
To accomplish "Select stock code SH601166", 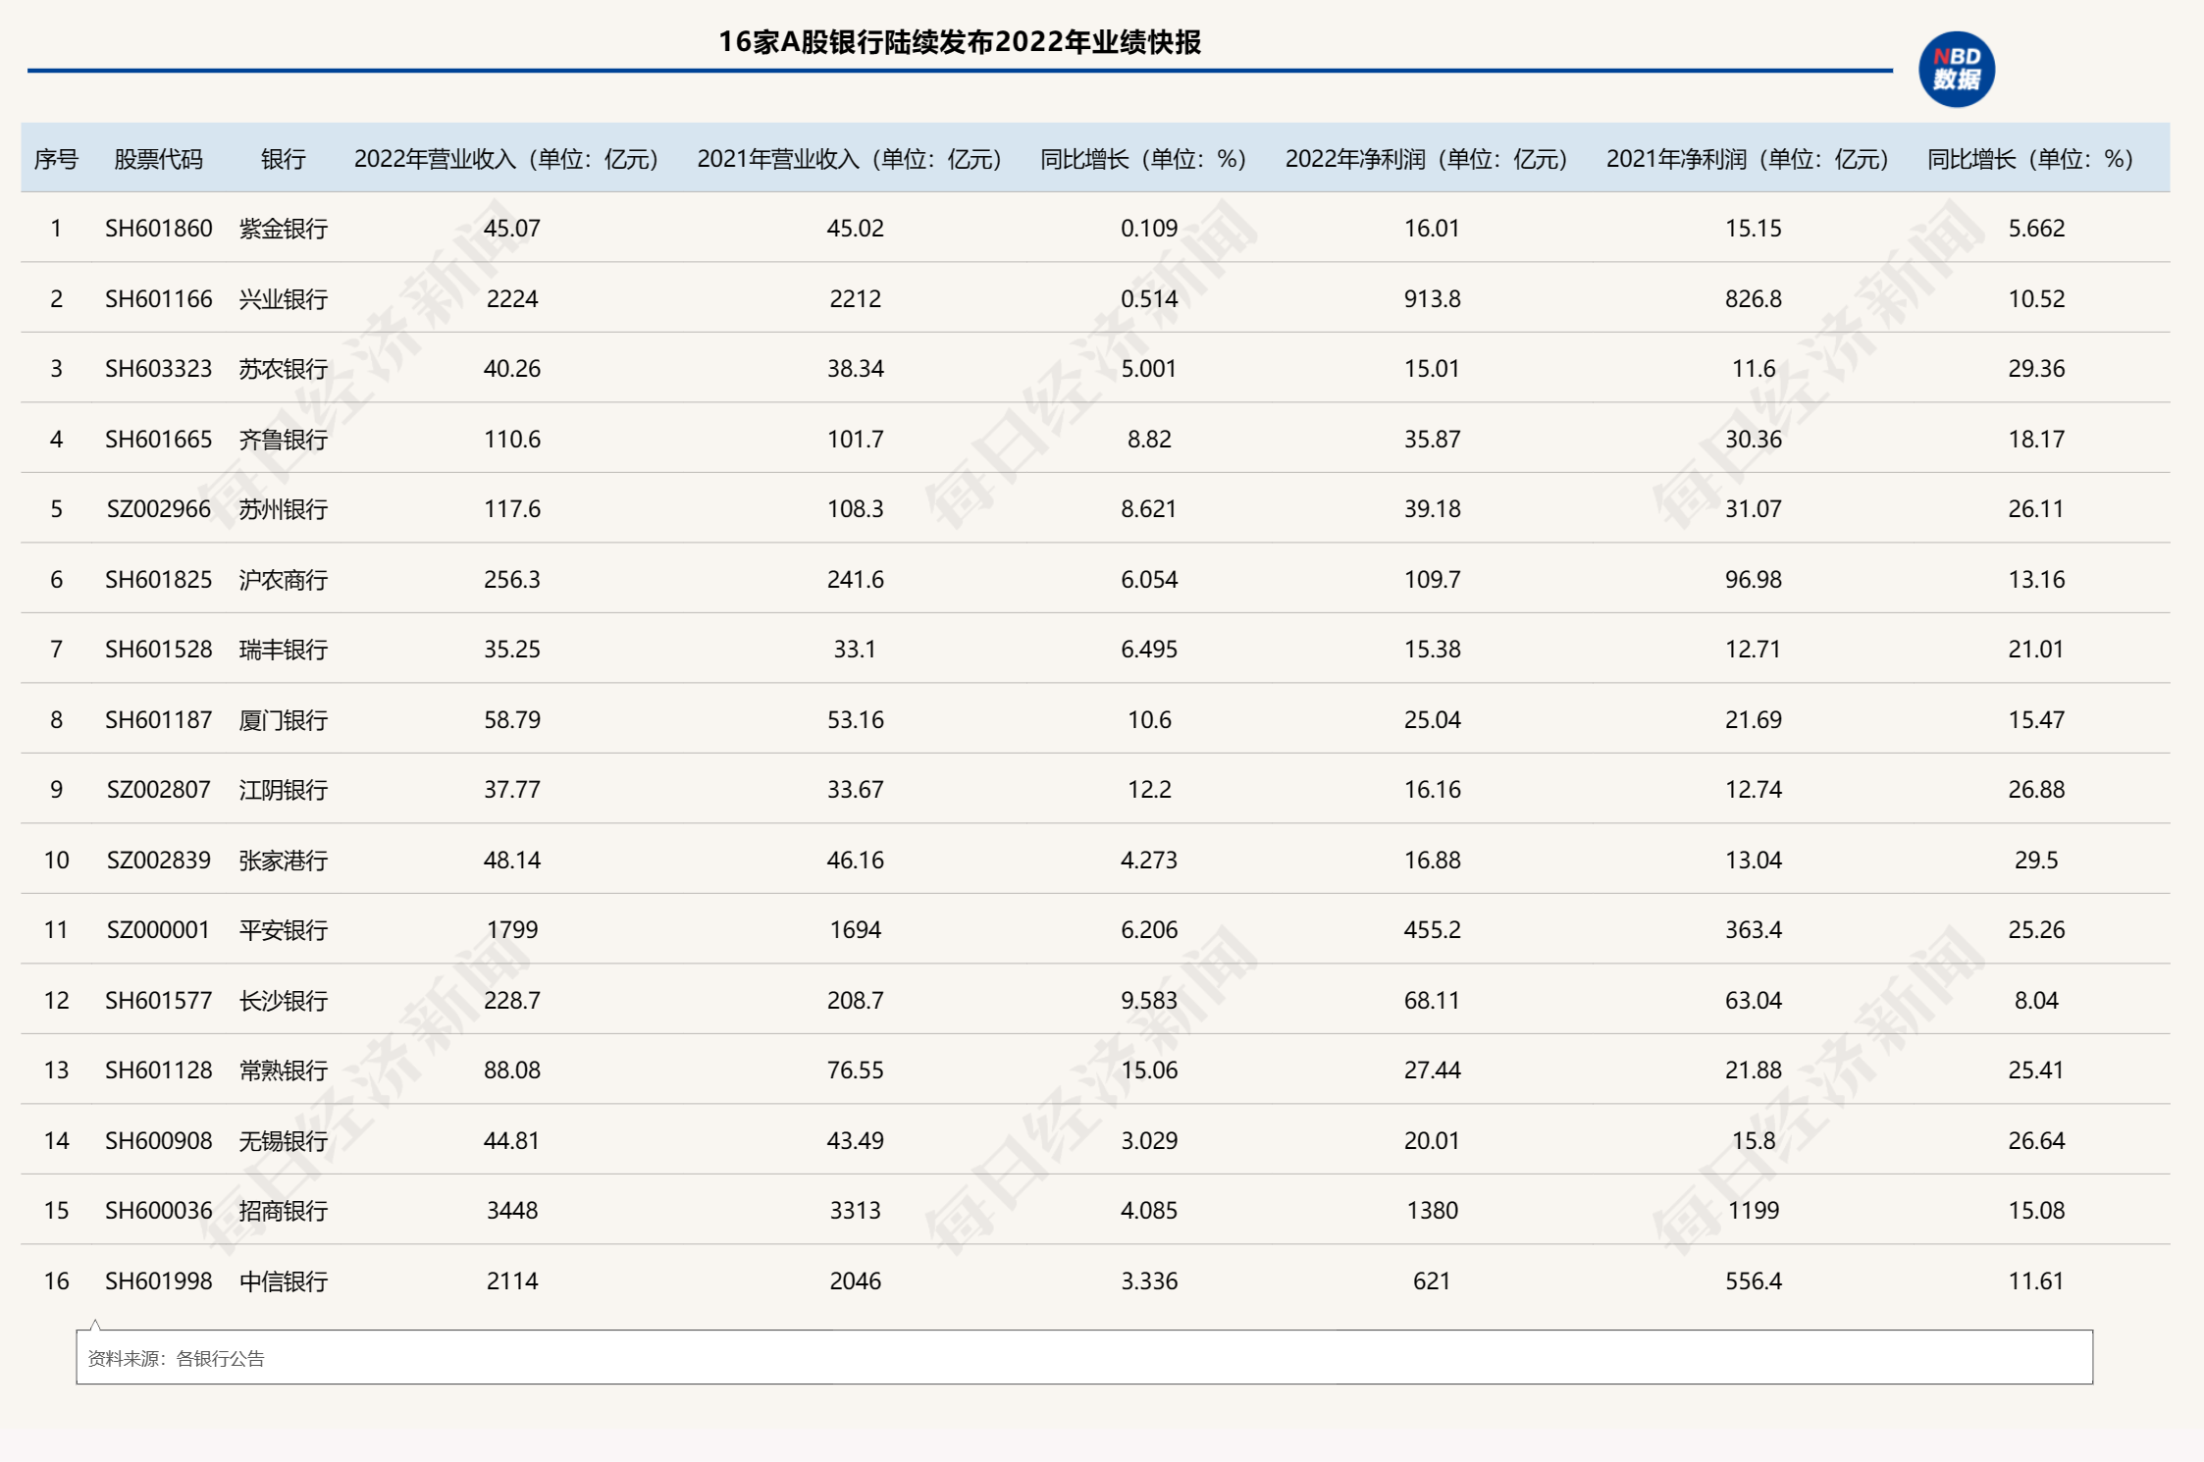I will [x=159, y=299].
